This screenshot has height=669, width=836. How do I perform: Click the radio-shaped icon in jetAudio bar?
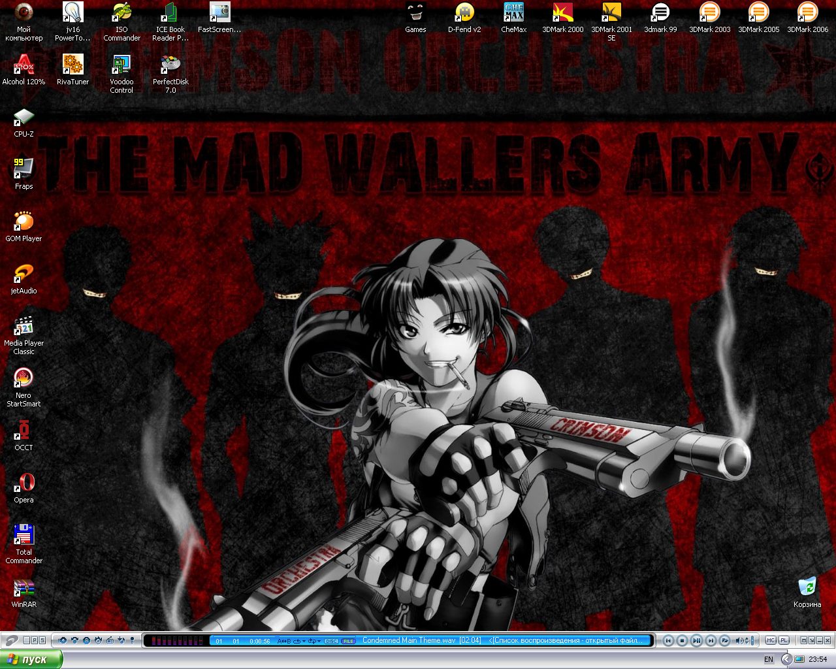click(110, 640)
